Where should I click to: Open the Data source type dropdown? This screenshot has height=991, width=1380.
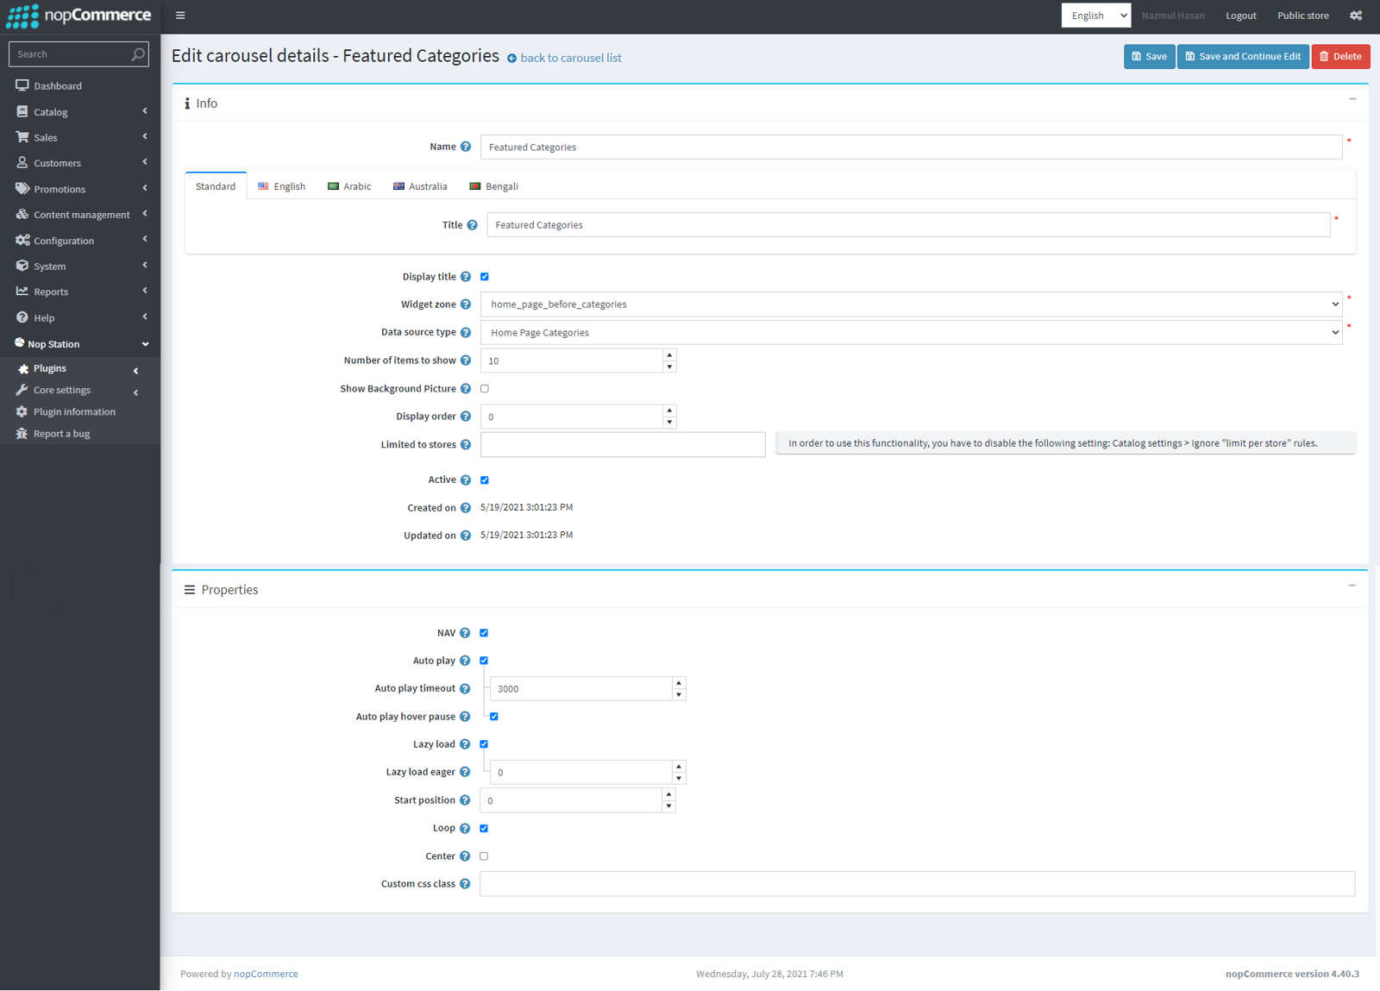pos(911,333)
